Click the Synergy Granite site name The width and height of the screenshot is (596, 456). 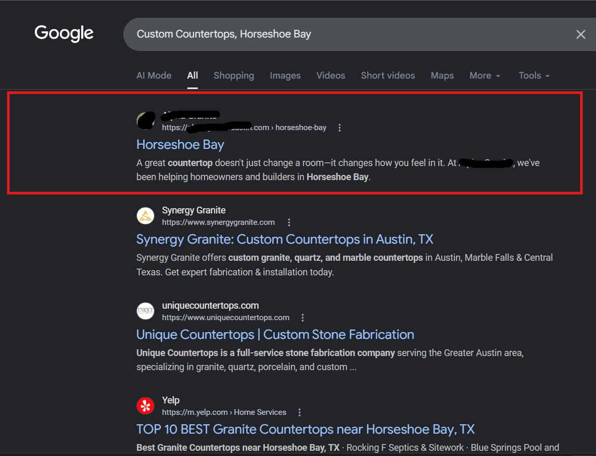[194, 210]
